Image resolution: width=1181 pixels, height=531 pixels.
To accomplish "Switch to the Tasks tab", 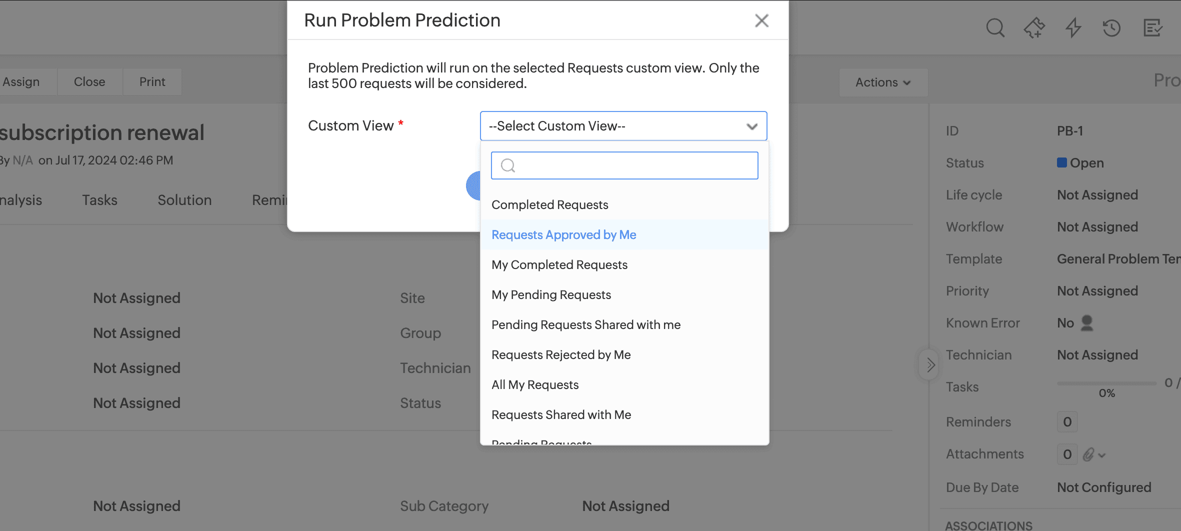I will point(99,200).
